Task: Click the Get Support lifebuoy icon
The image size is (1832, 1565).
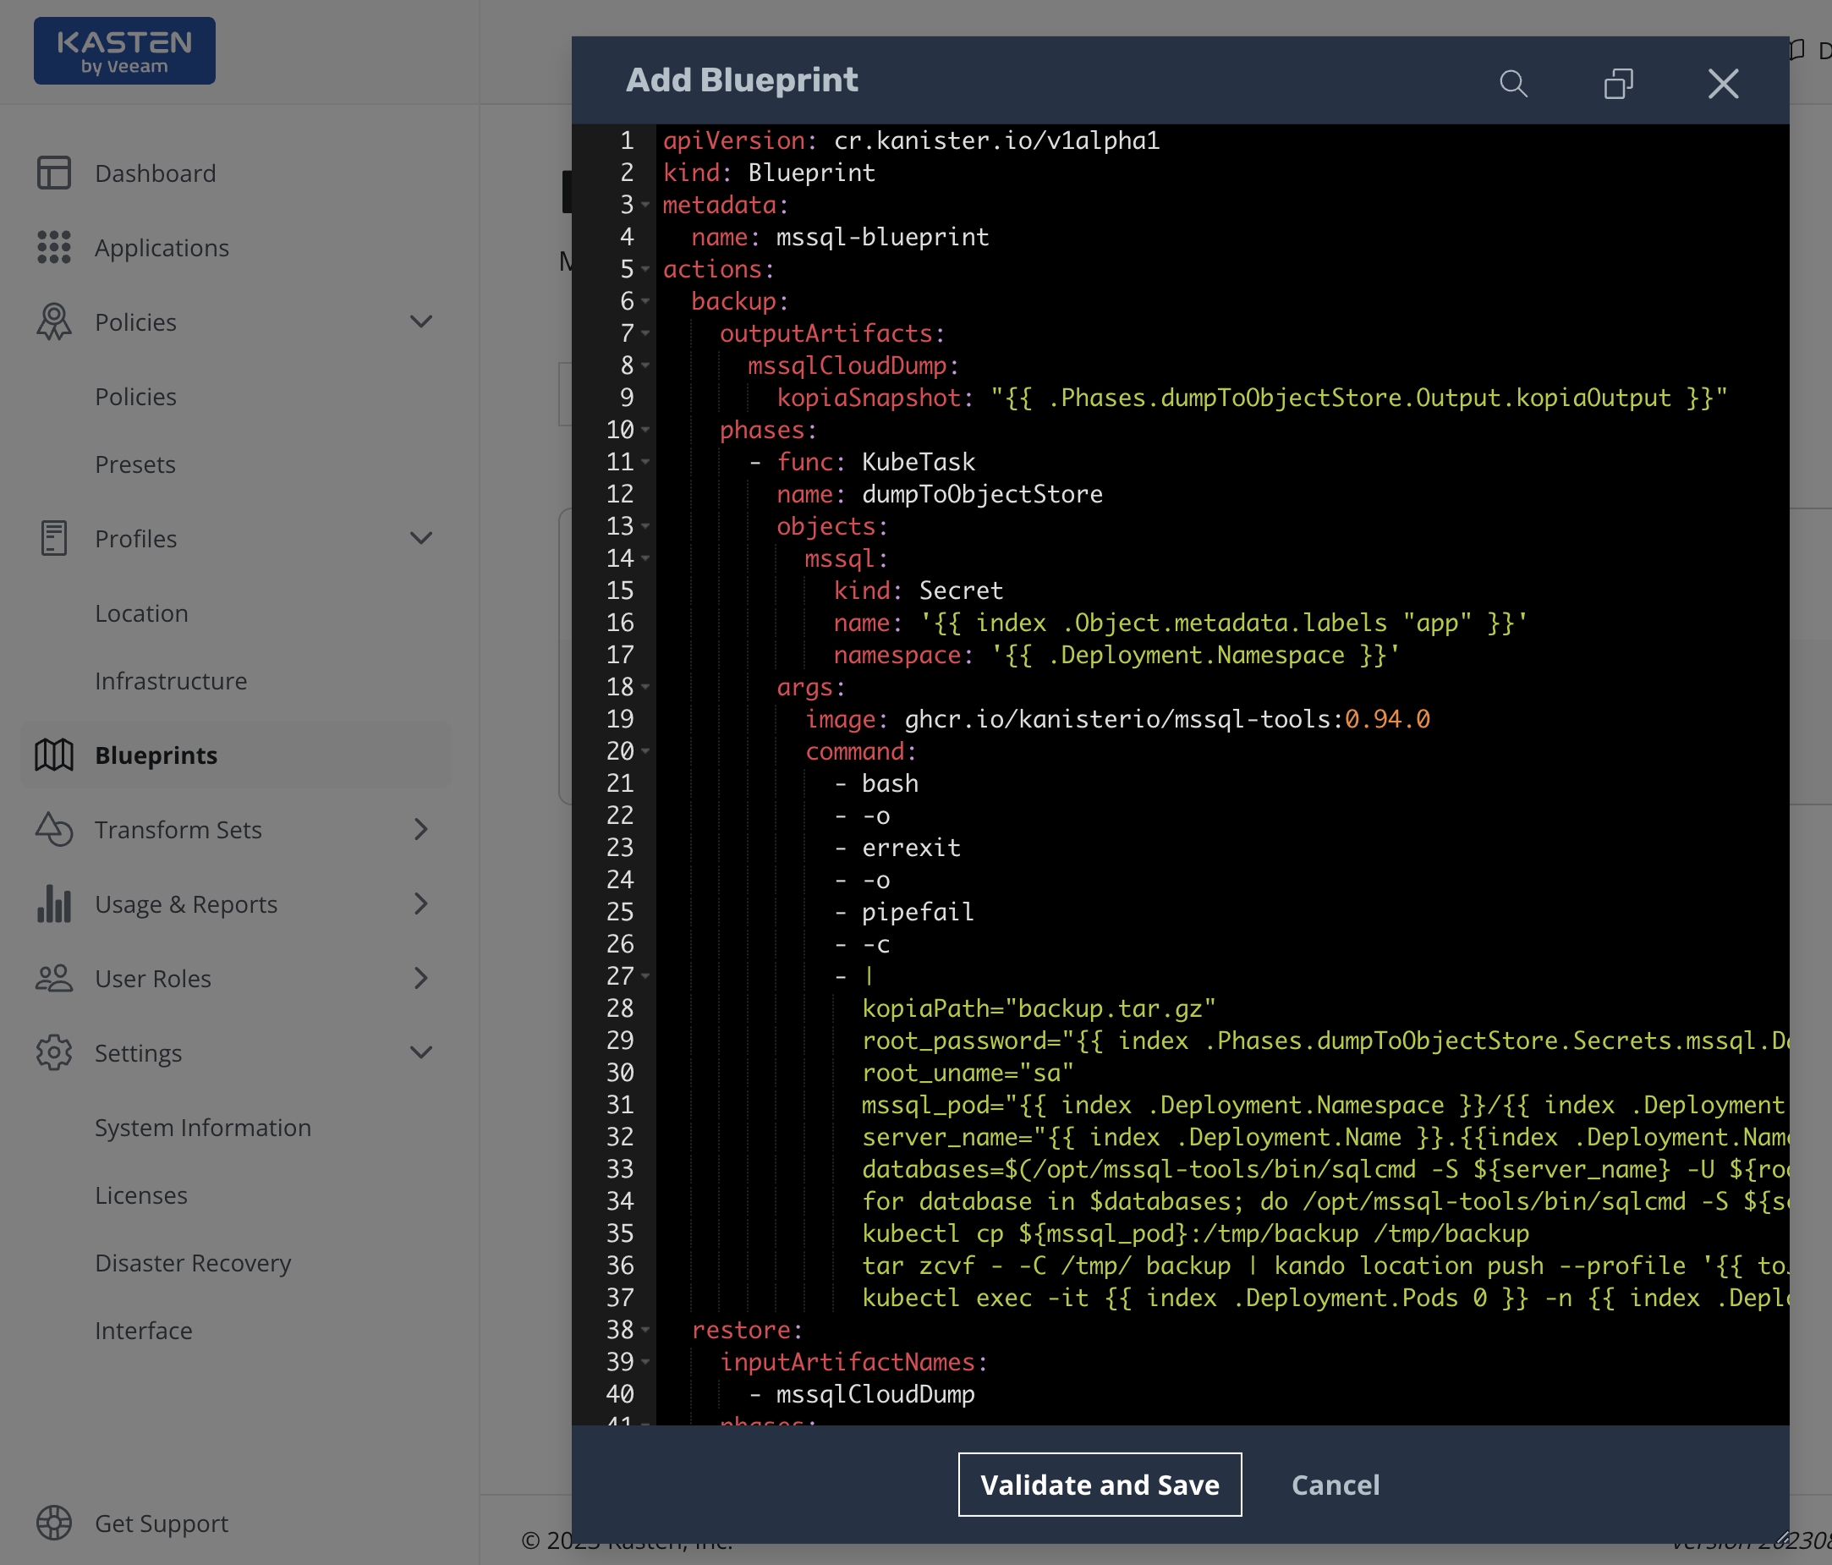Action: [x=54, y=1523]
